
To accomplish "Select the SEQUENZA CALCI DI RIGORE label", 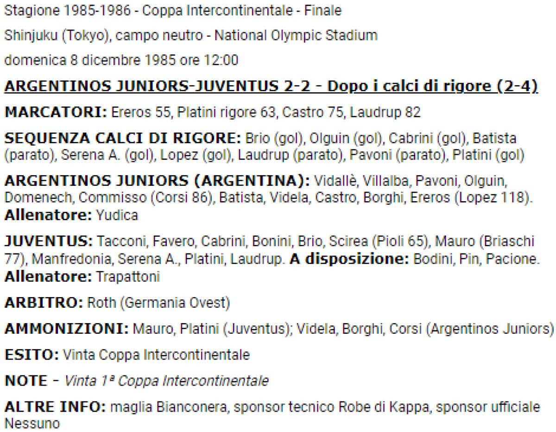I will pos(122,139).
